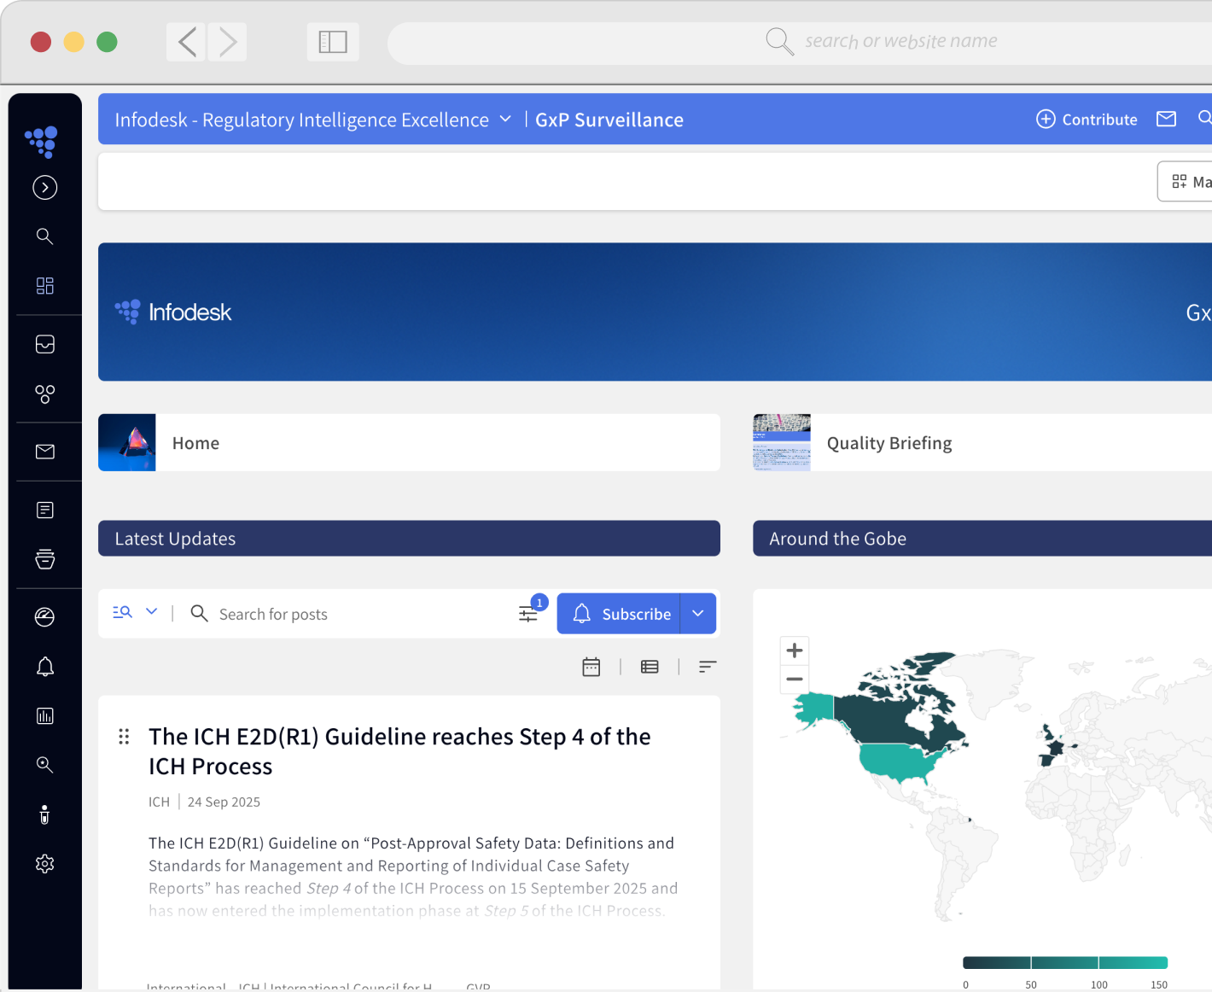The width and height of the screenshot is (1212, 992).
Task: Open the inbox tray icon in sidebar
Action: click(x=45, y=344)
